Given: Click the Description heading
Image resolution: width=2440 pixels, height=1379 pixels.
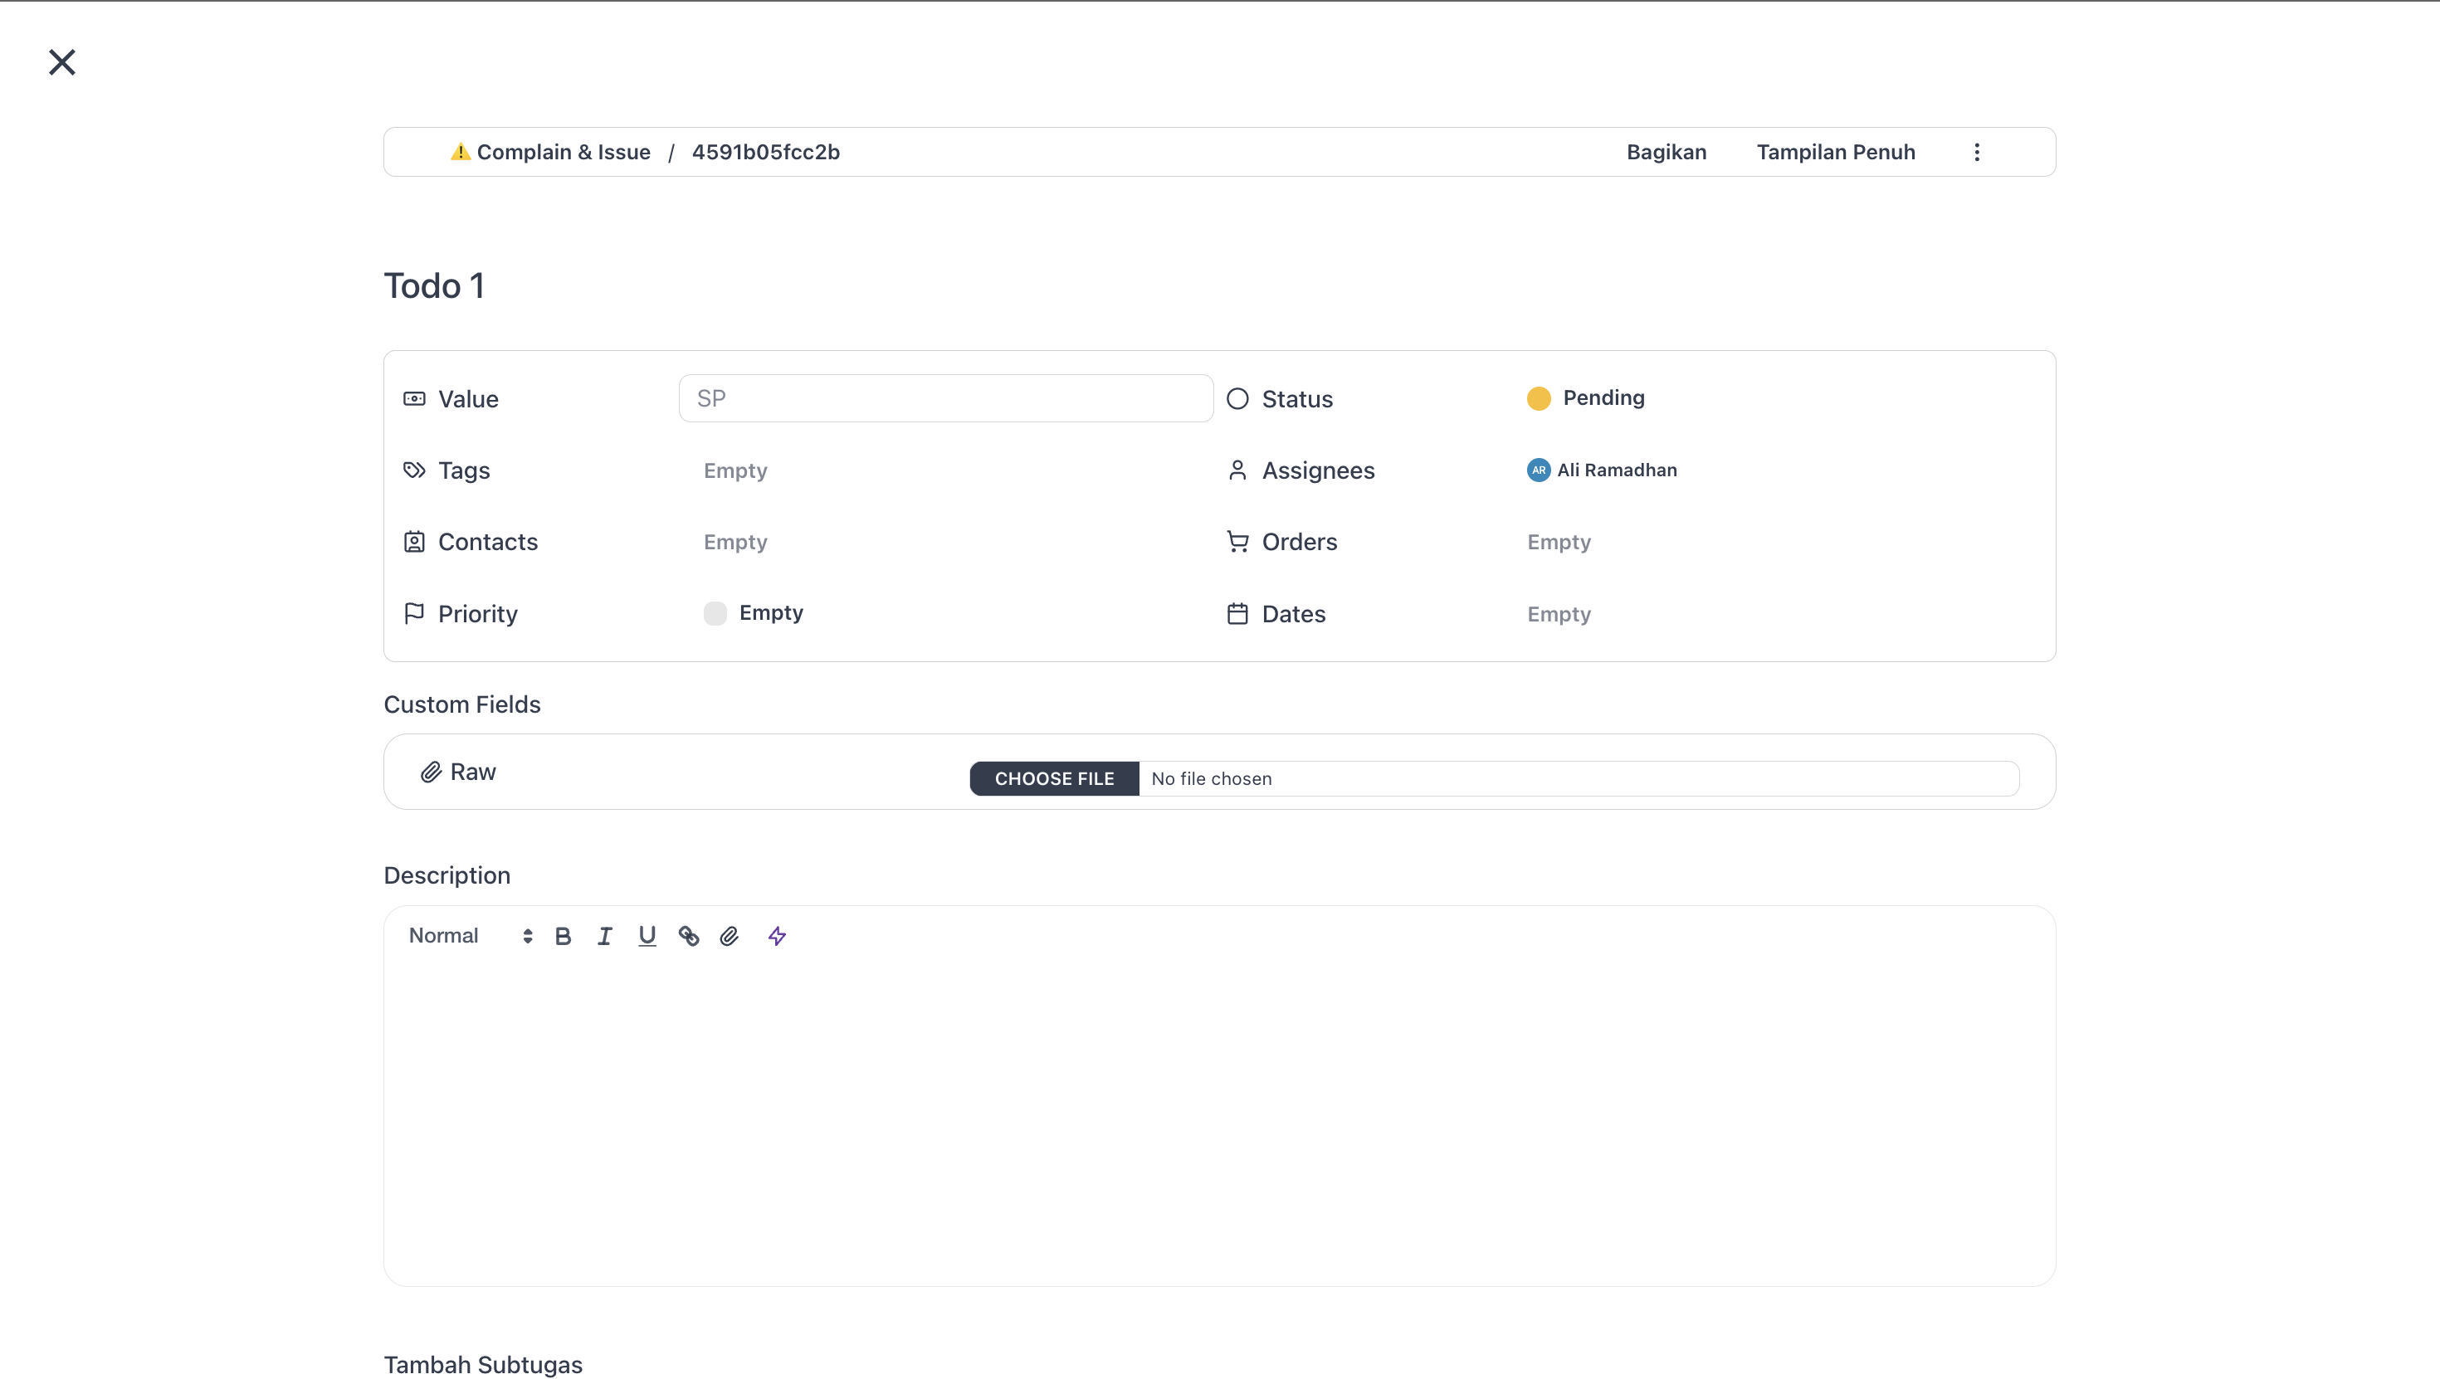Looking at the screenshot, I should (x=447, y=875).
